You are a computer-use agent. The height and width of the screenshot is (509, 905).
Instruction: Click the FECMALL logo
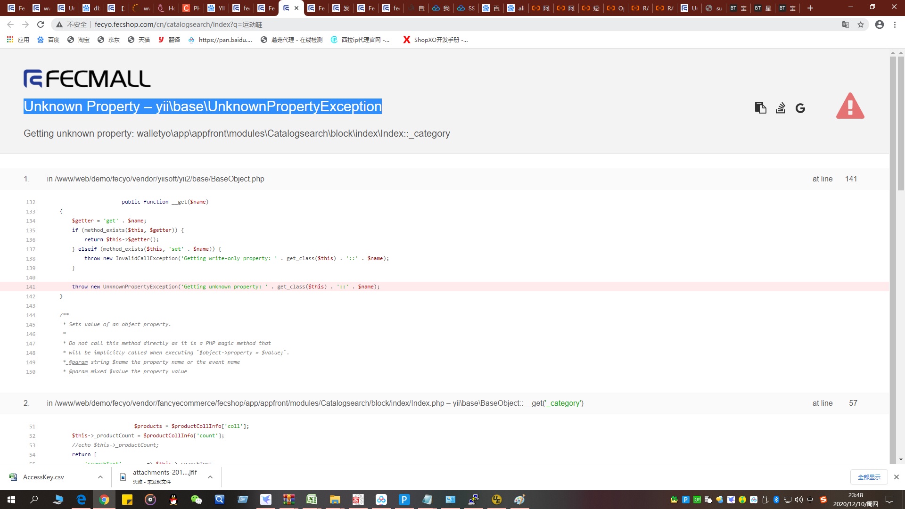[87, 79]
